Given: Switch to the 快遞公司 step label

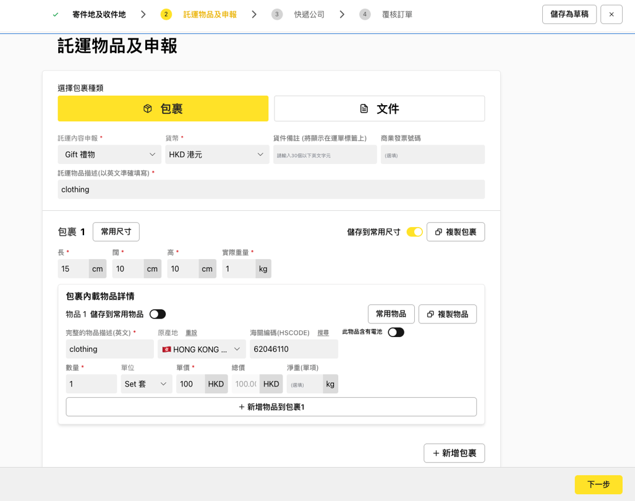Looking at the screenshot, I should pyautogui.click(x=309, y=14).
